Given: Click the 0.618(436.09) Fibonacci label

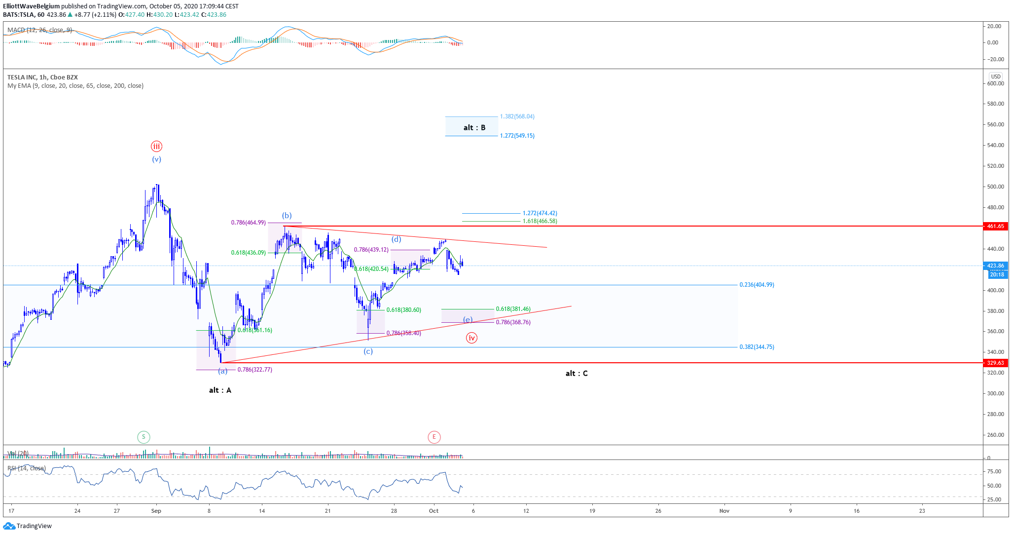Looking at the screenshot, I should (x=249, y=253).
